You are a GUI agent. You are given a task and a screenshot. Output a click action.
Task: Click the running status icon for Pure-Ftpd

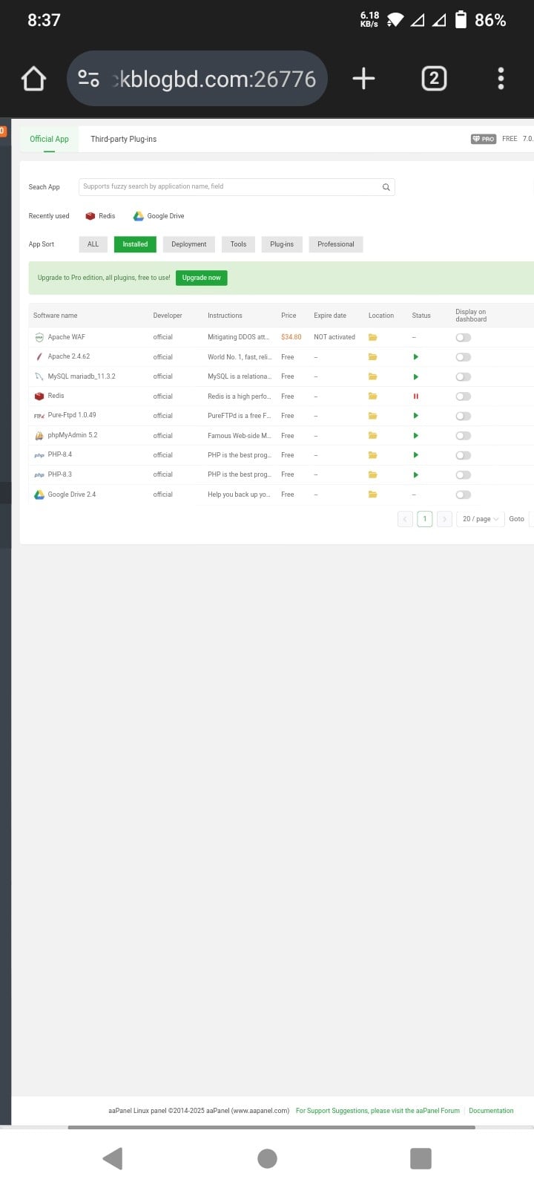click(x=415, y=416)
